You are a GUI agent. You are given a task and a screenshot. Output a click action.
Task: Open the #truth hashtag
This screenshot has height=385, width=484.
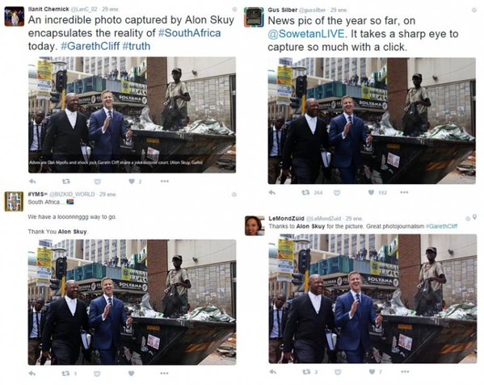(x=137, y=46)
